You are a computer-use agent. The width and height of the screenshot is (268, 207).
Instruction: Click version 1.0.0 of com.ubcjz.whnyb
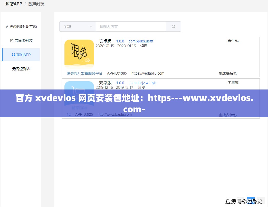(x=120, y=83)
